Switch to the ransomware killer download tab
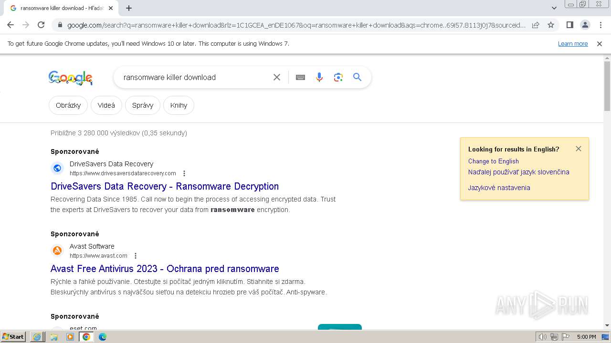This screenshot has height=343, width=611. (62, 8)
